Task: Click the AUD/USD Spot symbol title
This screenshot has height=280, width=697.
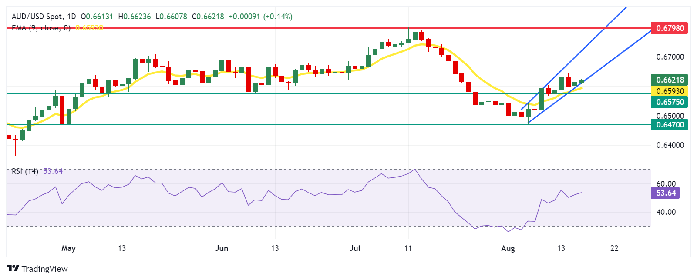Action: click(x=37, y=17)
